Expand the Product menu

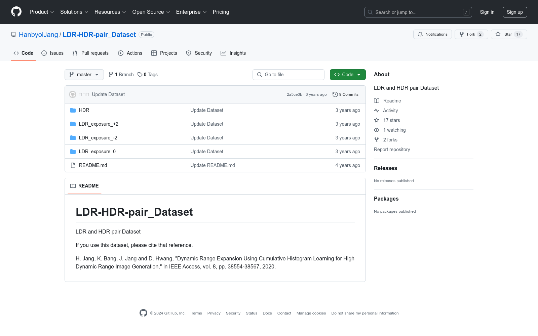(42, 12)
